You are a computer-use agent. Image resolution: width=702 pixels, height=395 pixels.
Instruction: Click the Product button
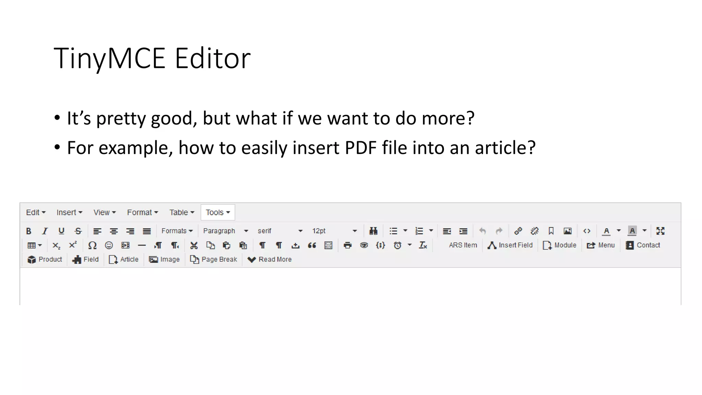point(45,260)
